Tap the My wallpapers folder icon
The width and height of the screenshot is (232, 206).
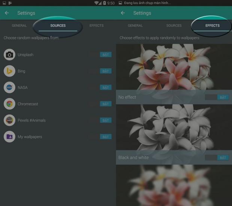tap(9, 137)
